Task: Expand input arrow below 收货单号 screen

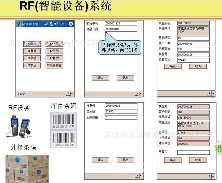Action: (x=141, y=94)
